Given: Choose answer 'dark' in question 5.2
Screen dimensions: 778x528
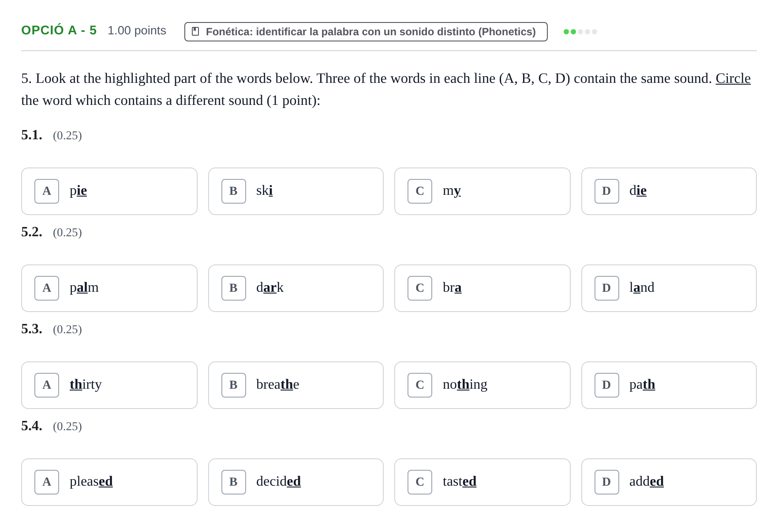Looking at the screenshot, I should pos(296,288).
